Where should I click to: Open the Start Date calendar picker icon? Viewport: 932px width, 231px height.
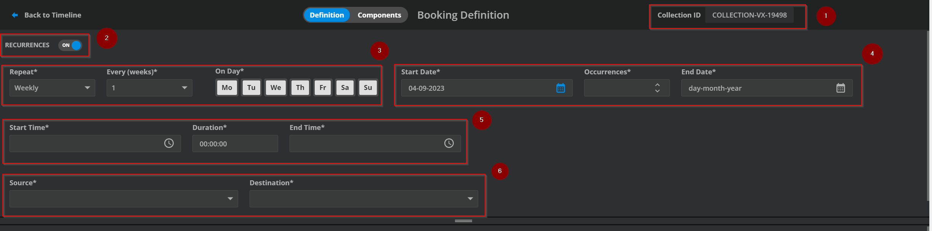560,88
